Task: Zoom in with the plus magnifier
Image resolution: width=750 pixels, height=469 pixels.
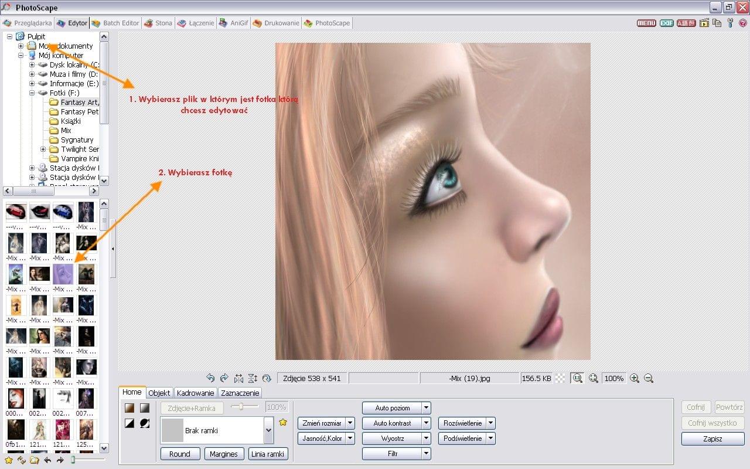Action: [635, 378]
